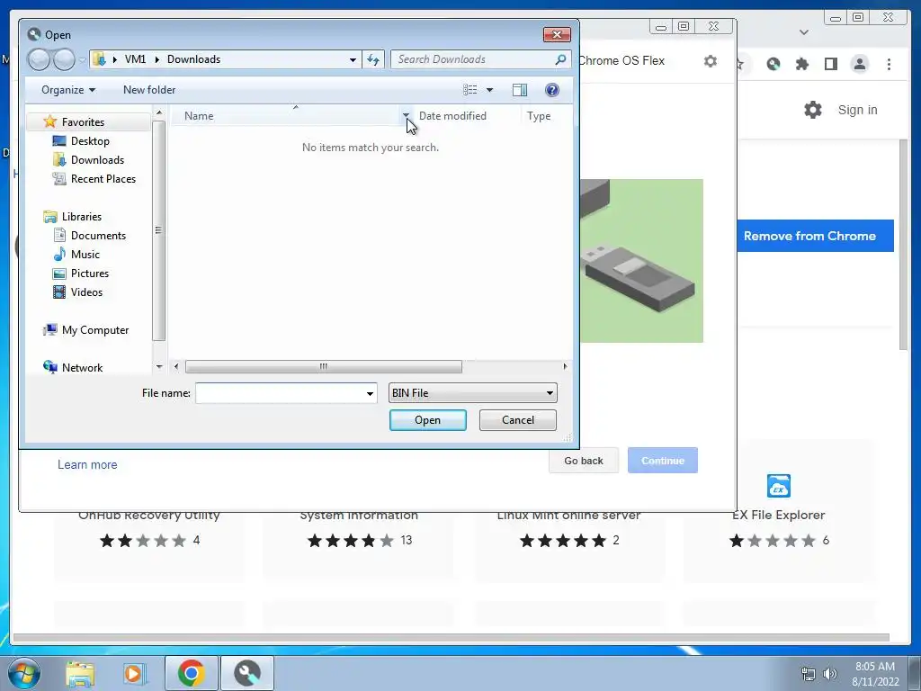
Task: Open the recent pages dropdown near Back button
Action: (x=82, y=59)
